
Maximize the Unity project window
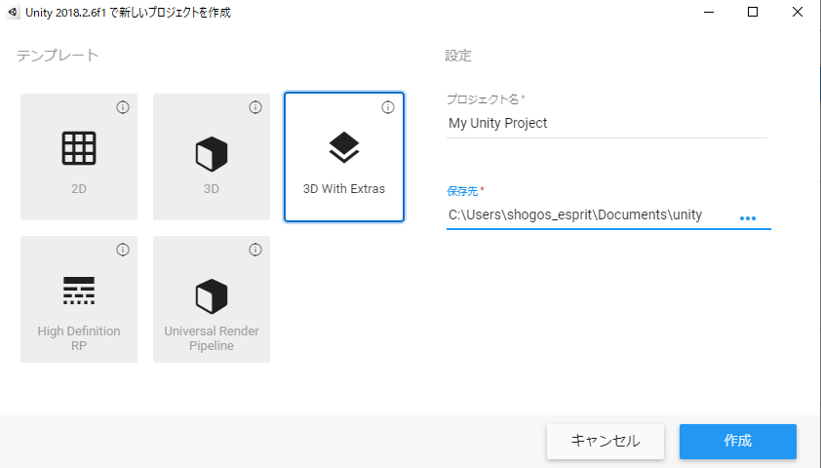click(753, 13)
